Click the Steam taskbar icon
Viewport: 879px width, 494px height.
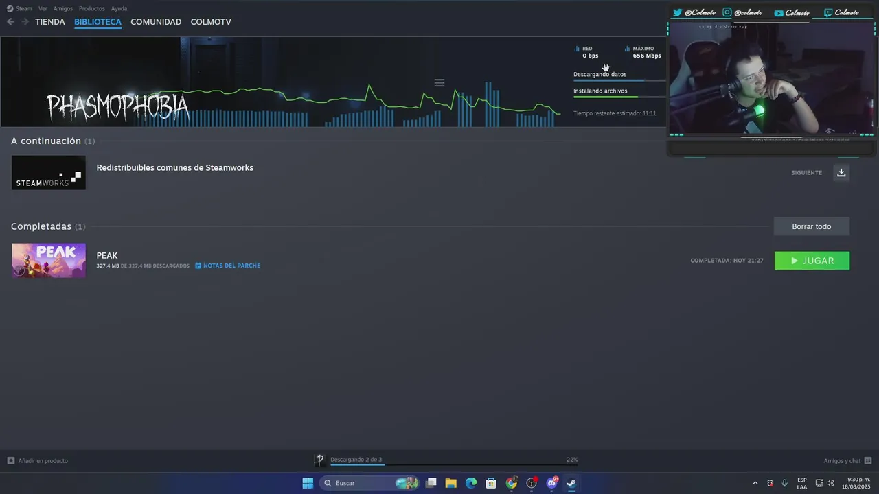click(x=571, y=483)
